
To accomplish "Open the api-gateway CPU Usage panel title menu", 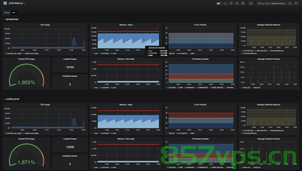I will 45,25.
